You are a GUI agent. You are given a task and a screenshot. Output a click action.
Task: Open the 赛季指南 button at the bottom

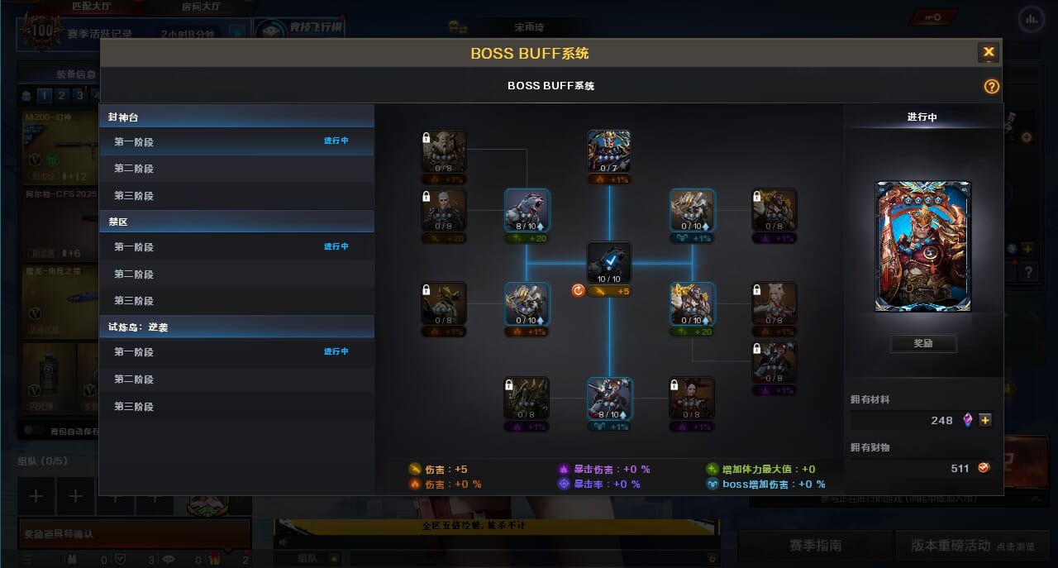(x=815, y=546)
